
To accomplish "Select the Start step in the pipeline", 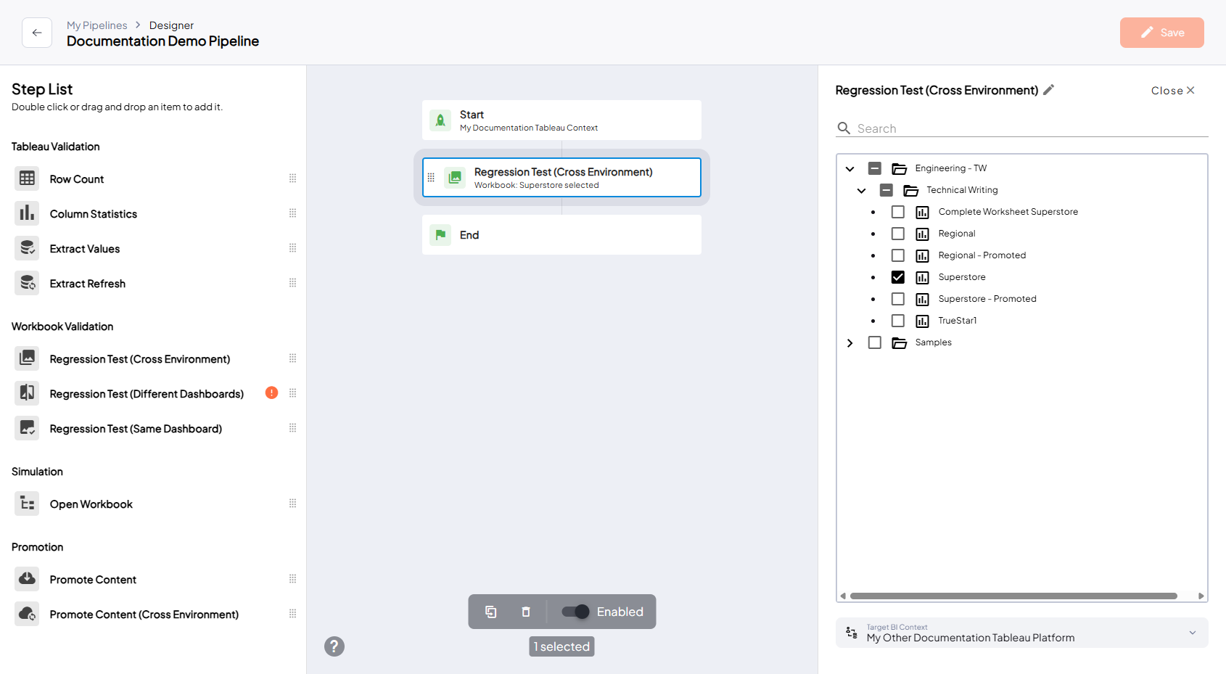I will 561,120.
